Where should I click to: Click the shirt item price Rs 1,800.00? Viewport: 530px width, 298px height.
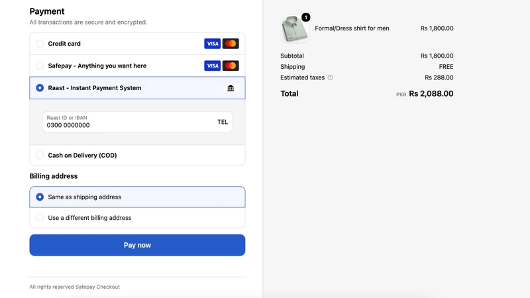(x=437, y=28)
